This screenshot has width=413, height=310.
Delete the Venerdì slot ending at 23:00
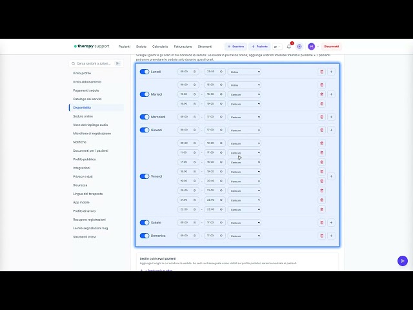(321, 209)
